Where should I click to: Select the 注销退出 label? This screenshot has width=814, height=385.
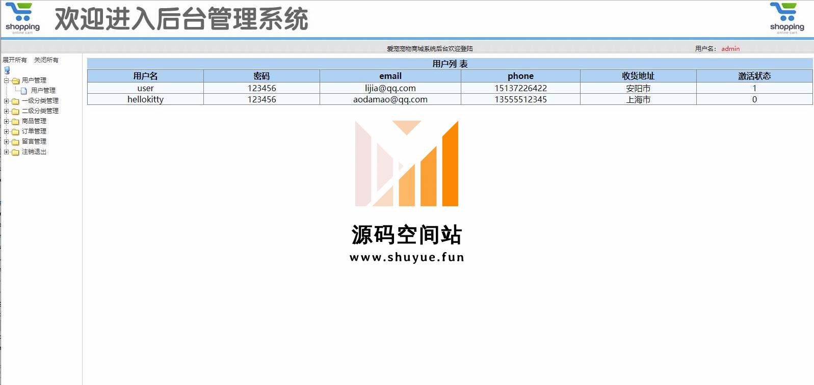pyautogui.click(x=34, y=151)
